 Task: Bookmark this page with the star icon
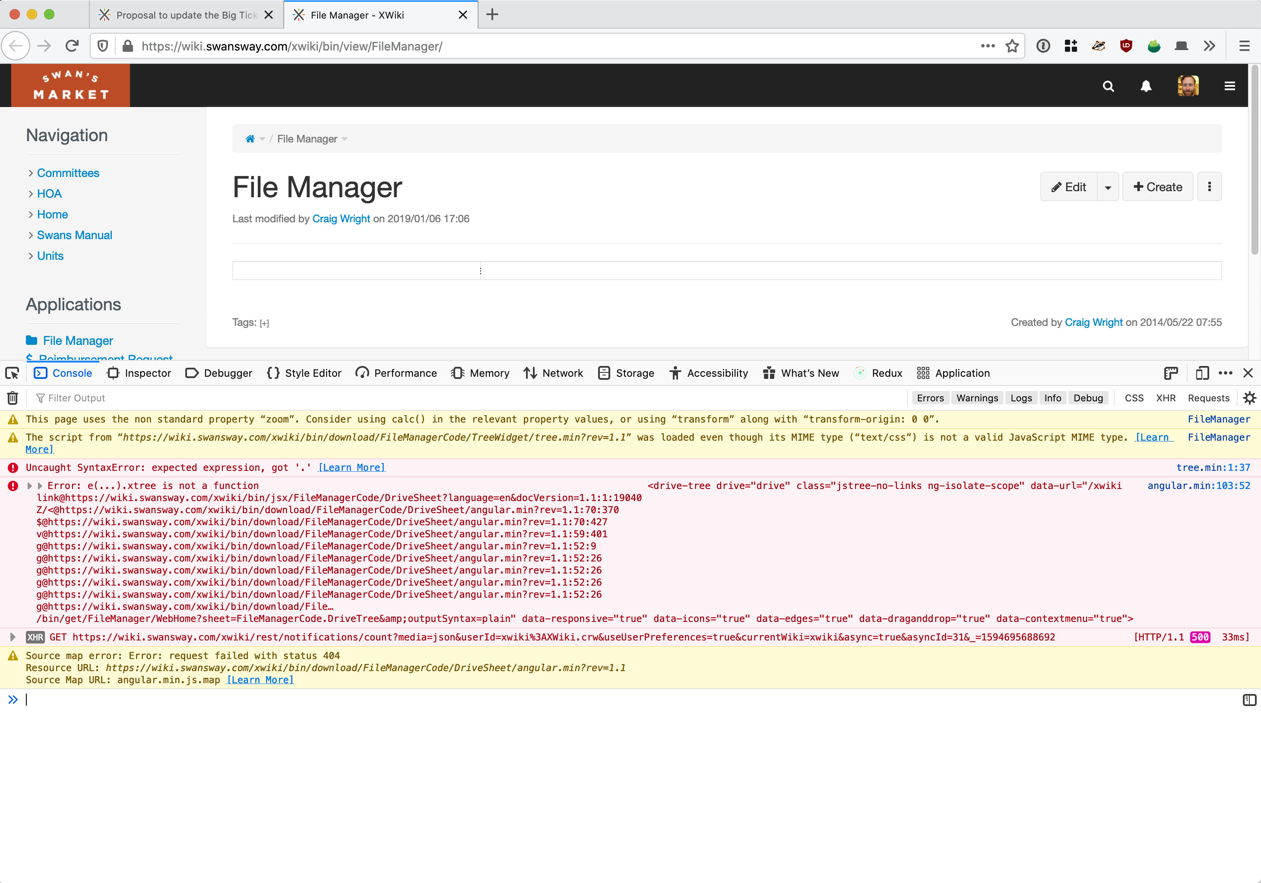click(1012, 46)
